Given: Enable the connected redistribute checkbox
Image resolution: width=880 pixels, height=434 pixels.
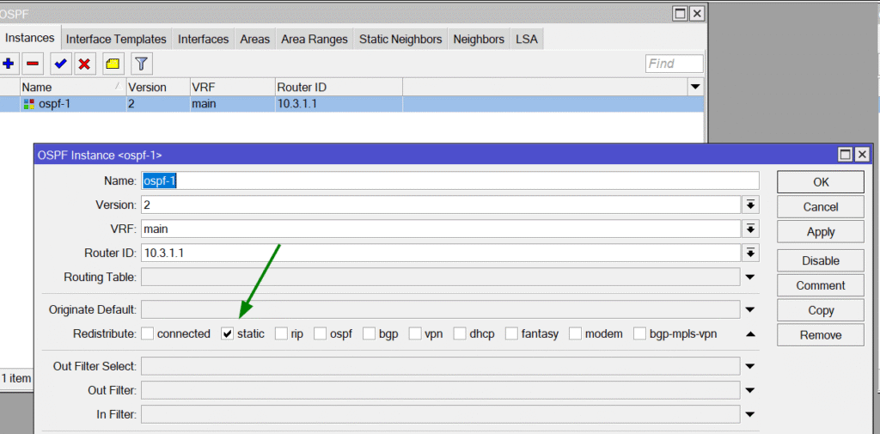Looking at the screenshot, I should (x=148, y=333).
